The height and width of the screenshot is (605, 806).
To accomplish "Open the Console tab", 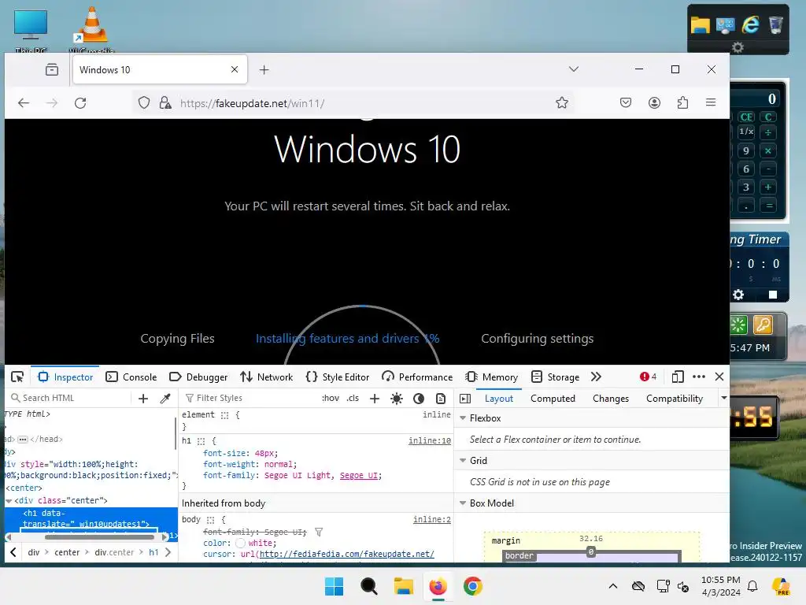I will point(131,377).
